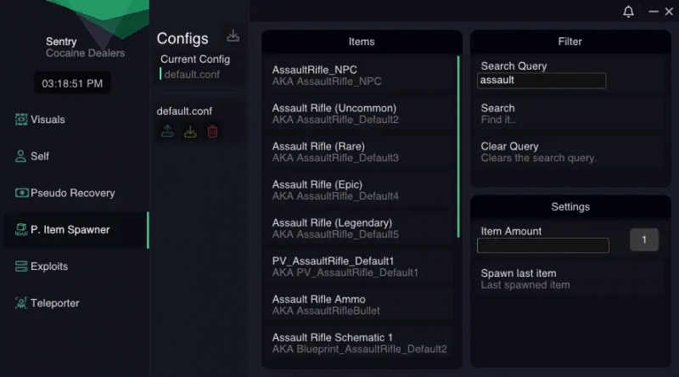Click the save config icon beside Configs

(233, 37)
